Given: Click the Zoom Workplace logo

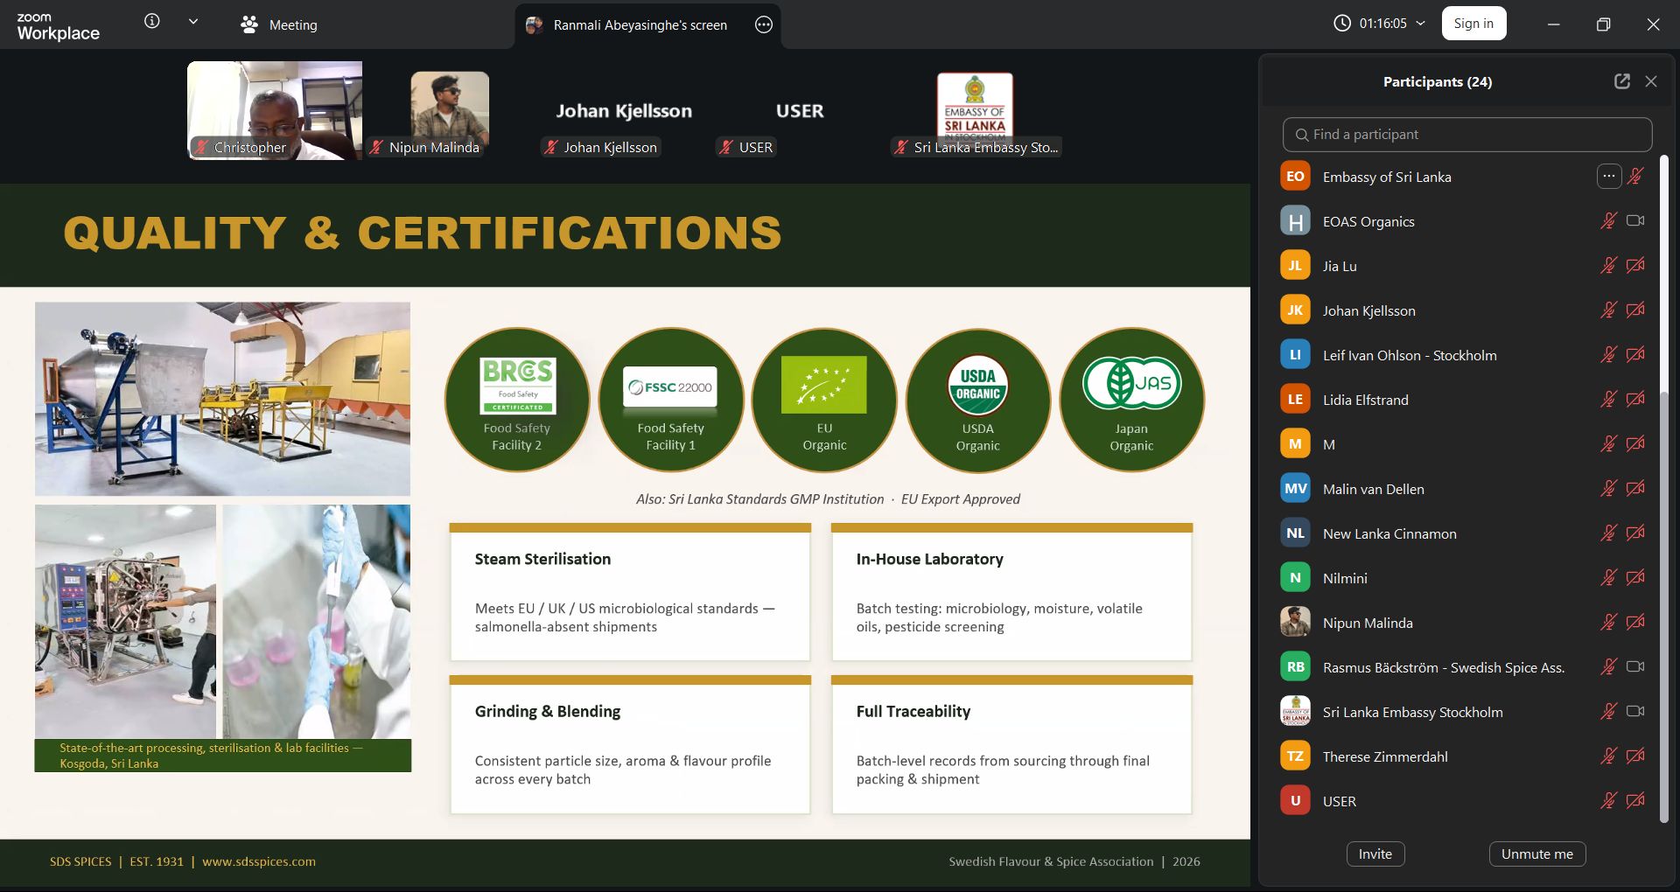Looking at the screenshot, I should (58, 26).
